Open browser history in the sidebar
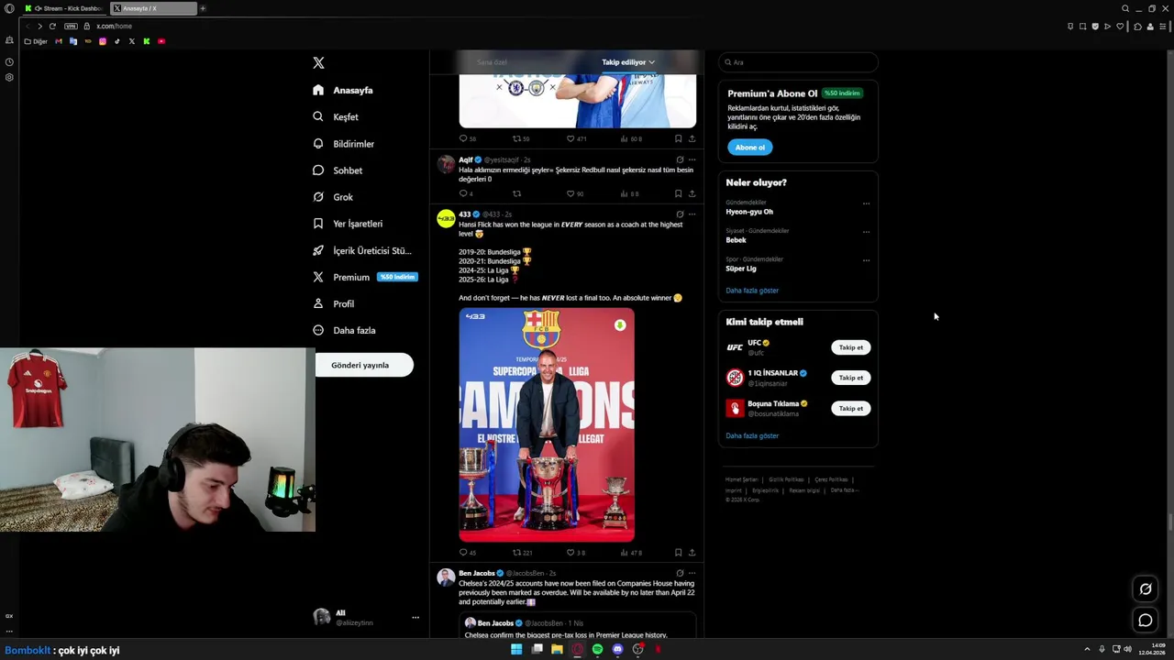The image size is (1174, 660). click(9, 62)
